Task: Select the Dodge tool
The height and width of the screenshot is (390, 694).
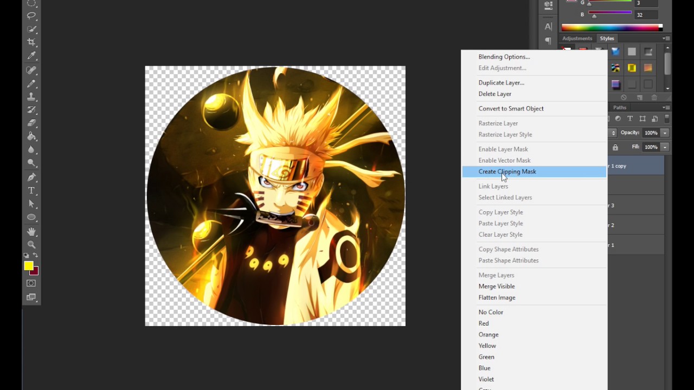Action: [x=31, y=163]
